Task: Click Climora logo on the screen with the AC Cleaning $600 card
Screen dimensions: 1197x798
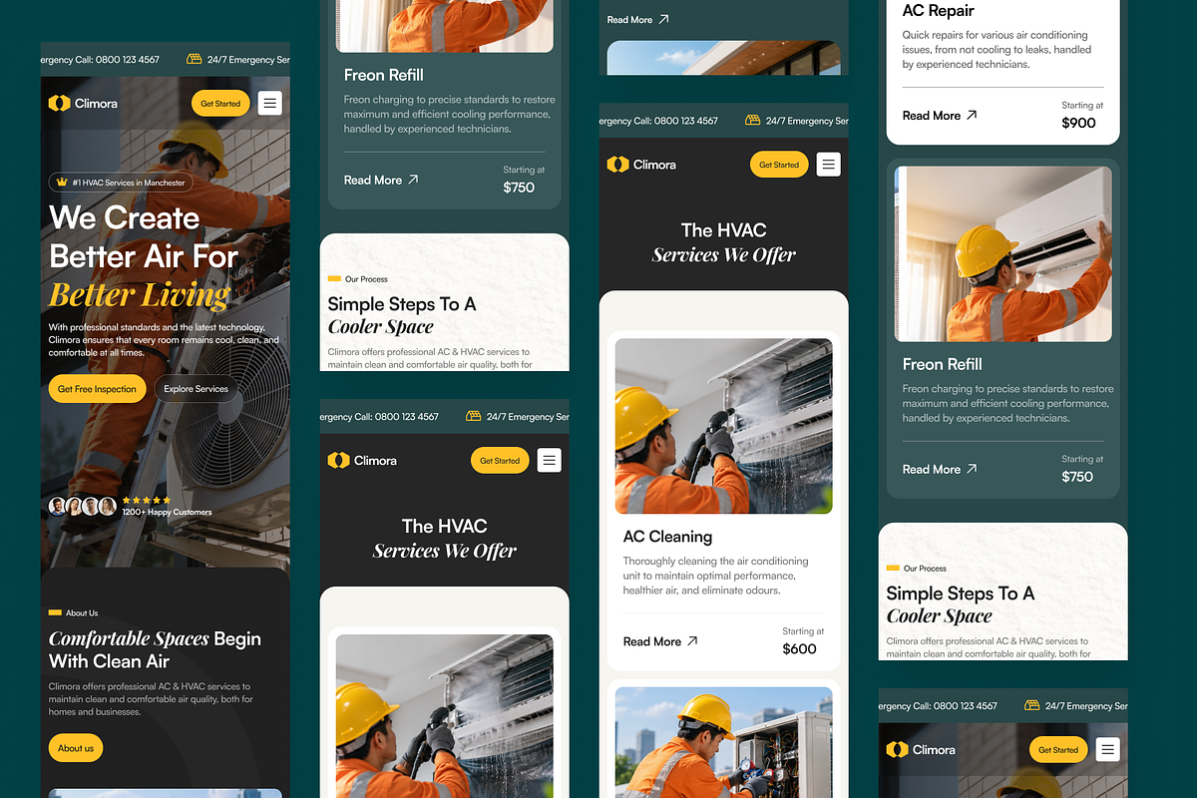Action: click(x=641, y=165)
